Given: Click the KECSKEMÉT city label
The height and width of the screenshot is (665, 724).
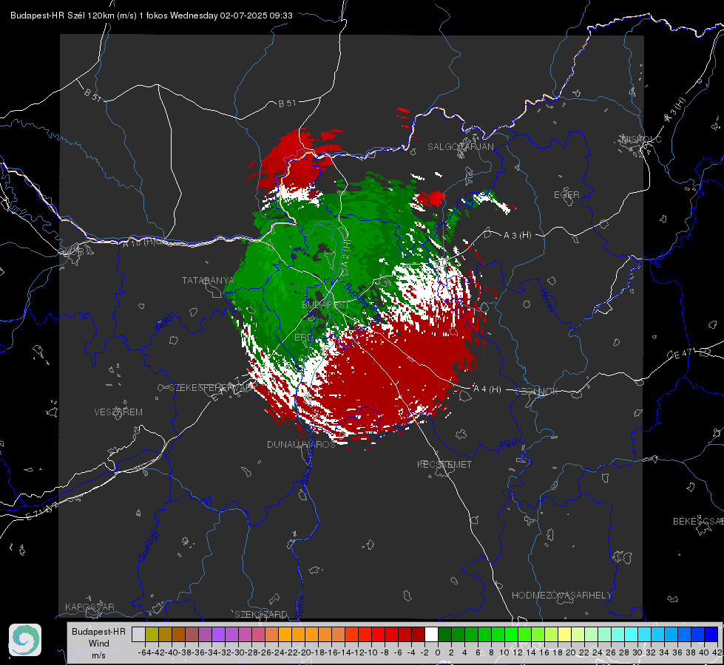Looking at the screenshot, I should 444,464.
